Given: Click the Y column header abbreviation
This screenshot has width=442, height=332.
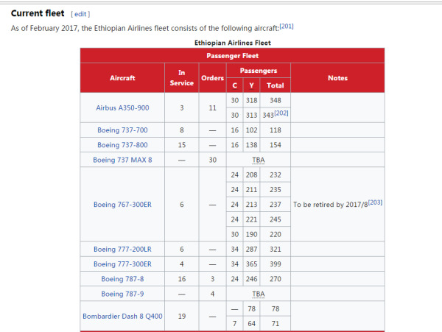Looking at the screenshot, I should [x=251, y=85].
